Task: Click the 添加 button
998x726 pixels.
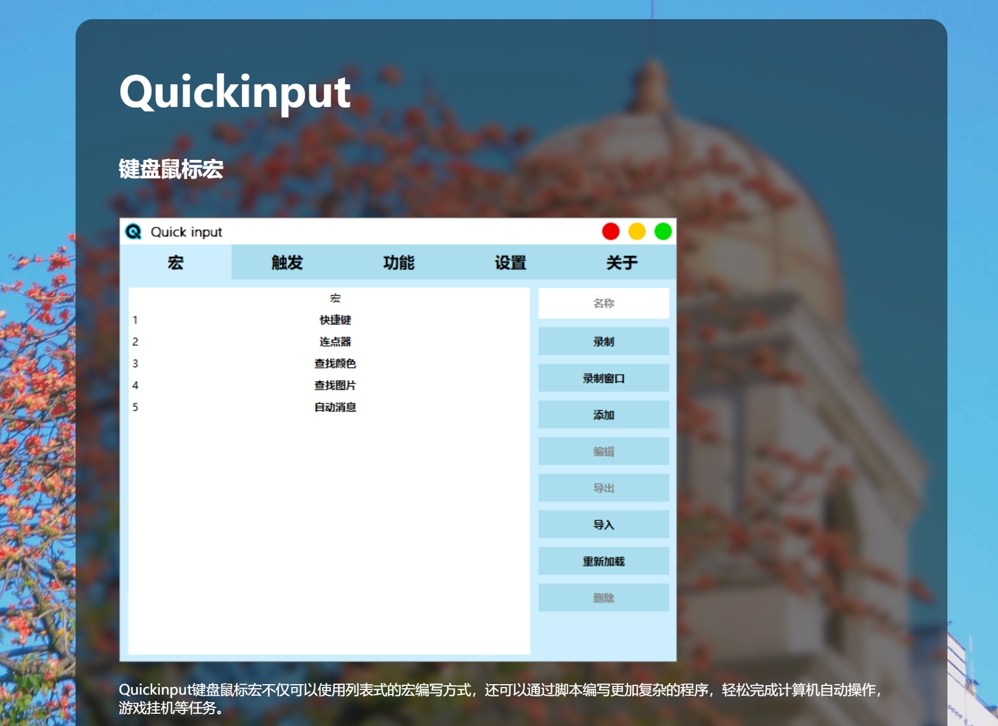Action: point(604,414)
